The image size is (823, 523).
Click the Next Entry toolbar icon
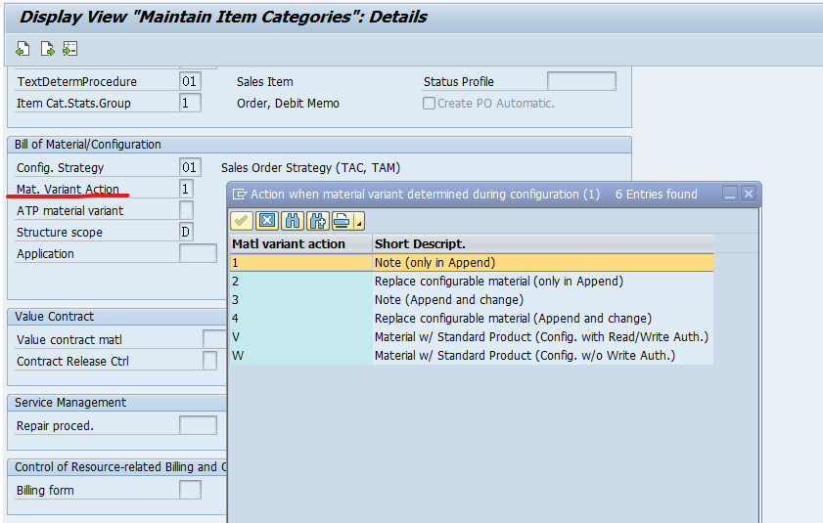pyautogui.click(x=47, y=49)
